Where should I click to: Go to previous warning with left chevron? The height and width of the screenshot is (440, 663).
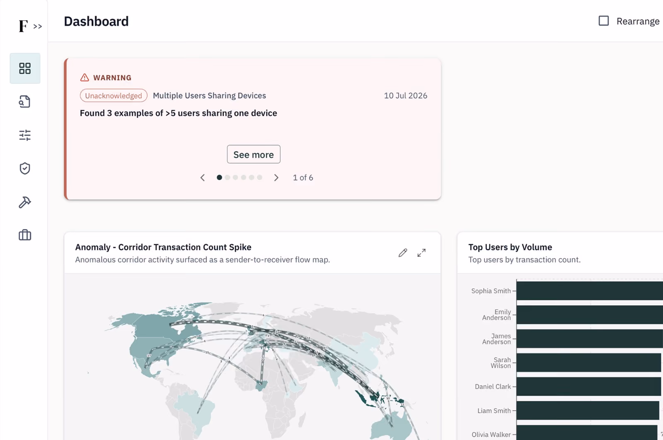(x=202, y=178)
